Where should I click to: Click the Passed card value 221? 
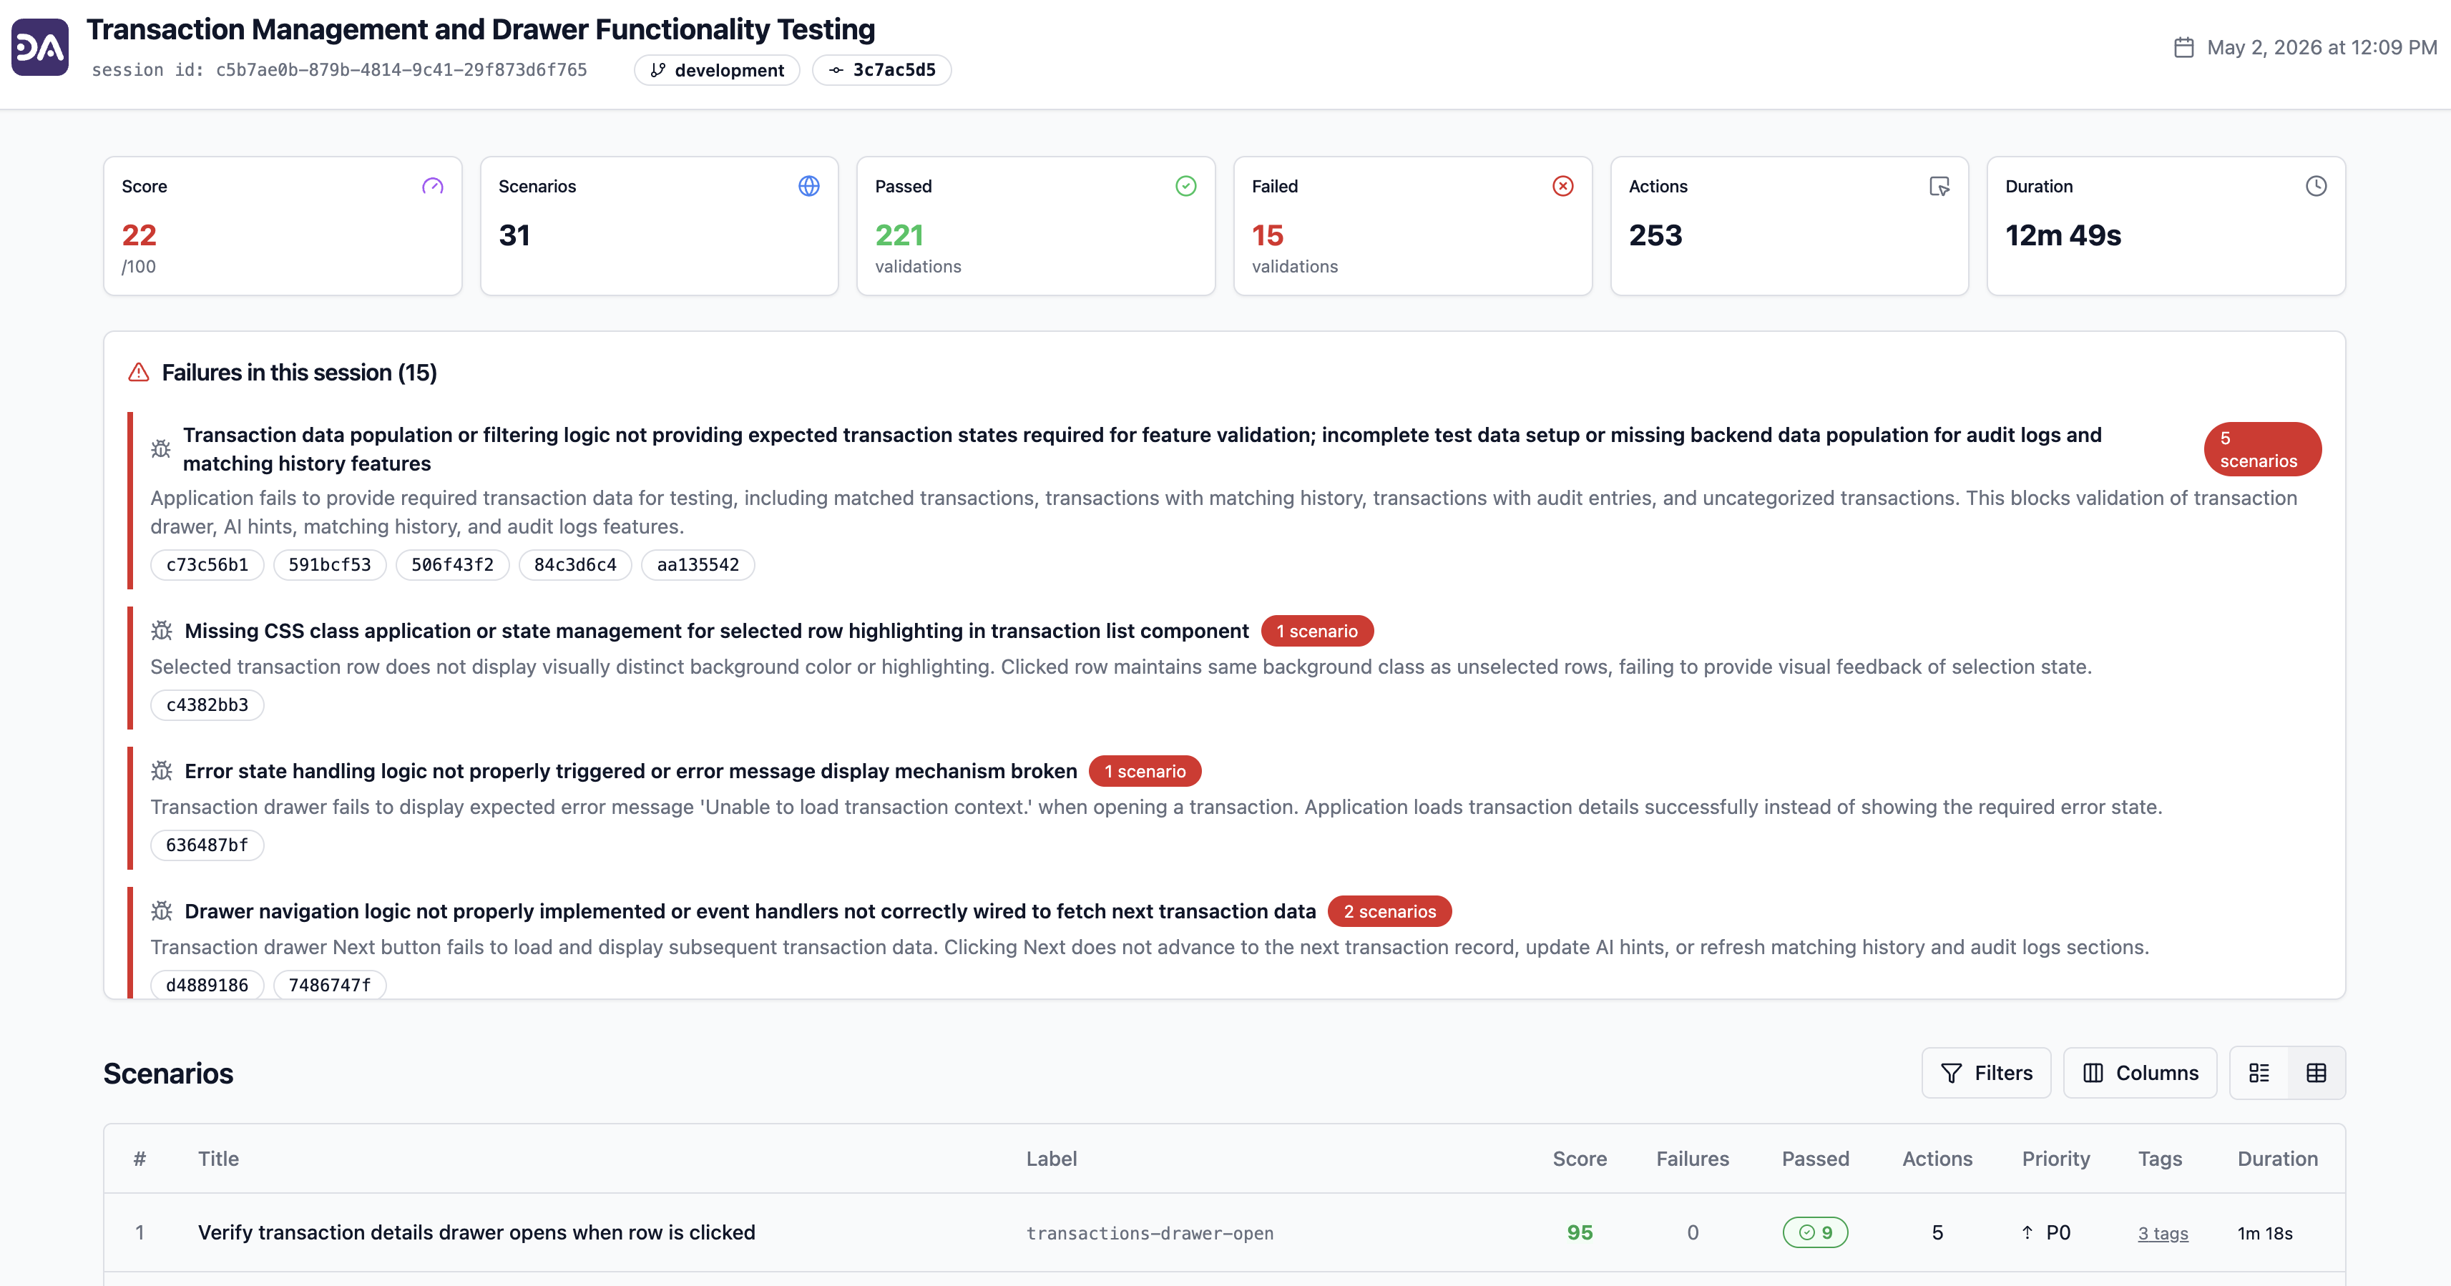coord(899,236)
